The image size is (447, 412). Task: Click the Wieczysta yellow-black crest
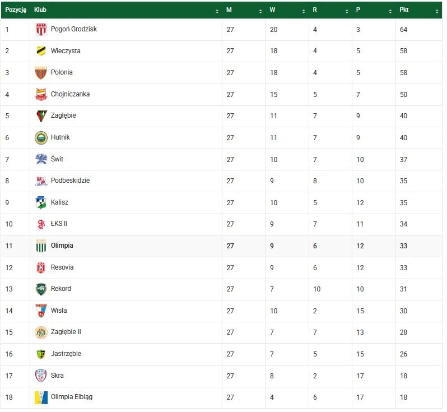41,51
